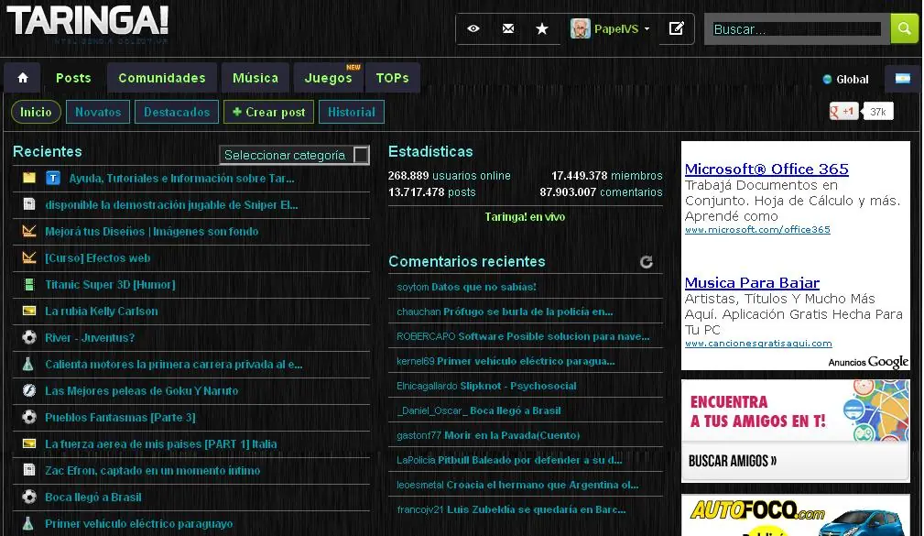924x536 pixels.
Task: Click soccer ball icon beside River - Juventus?
Action: (29, 337)
